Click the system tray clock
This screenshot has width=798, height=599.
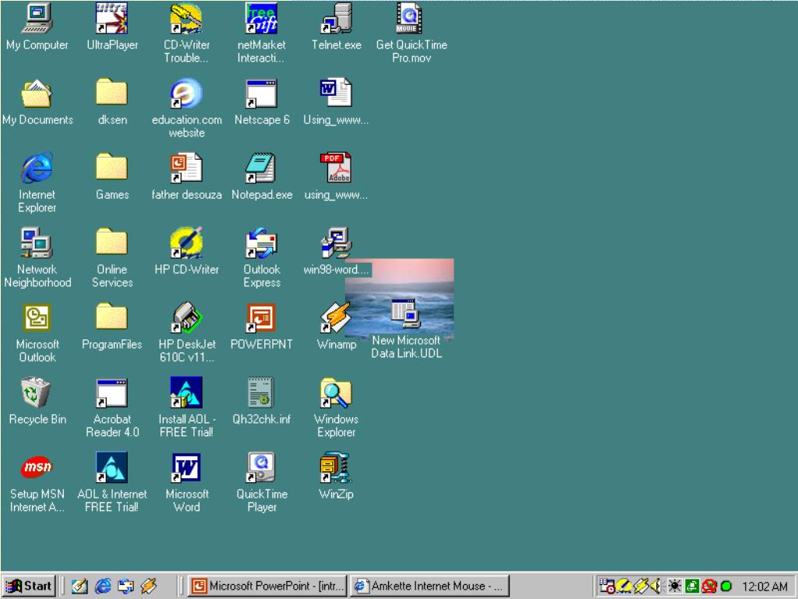coord(765,587)
